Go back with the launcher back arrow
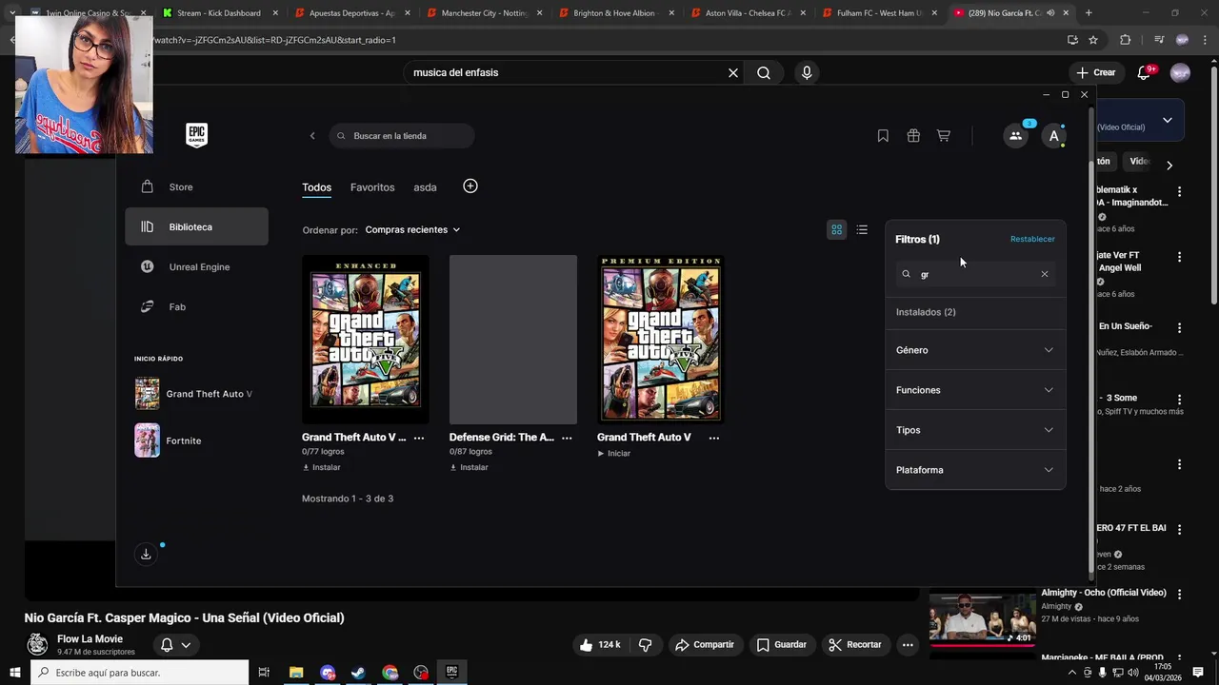Screen dimensions: 1219x685 312,136
